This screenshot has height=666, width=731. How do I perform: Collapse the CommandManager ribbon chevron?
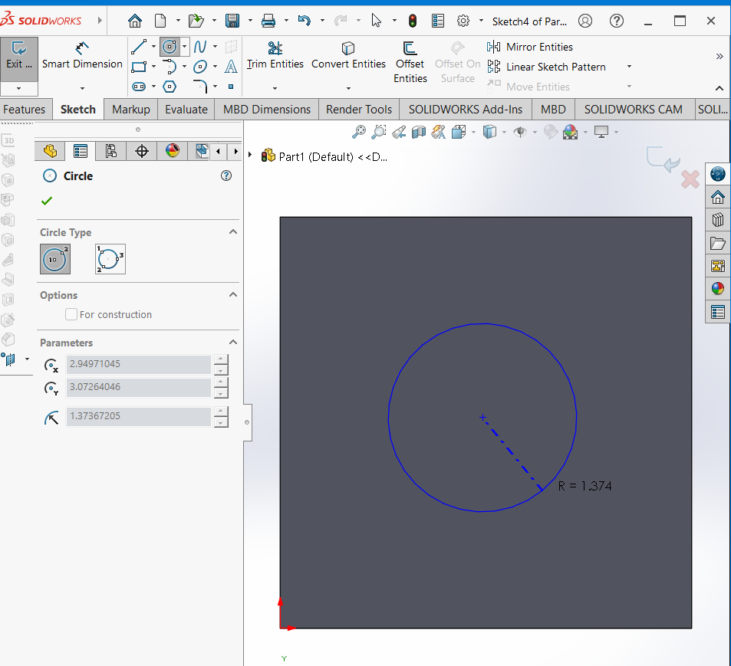point(719,88)
